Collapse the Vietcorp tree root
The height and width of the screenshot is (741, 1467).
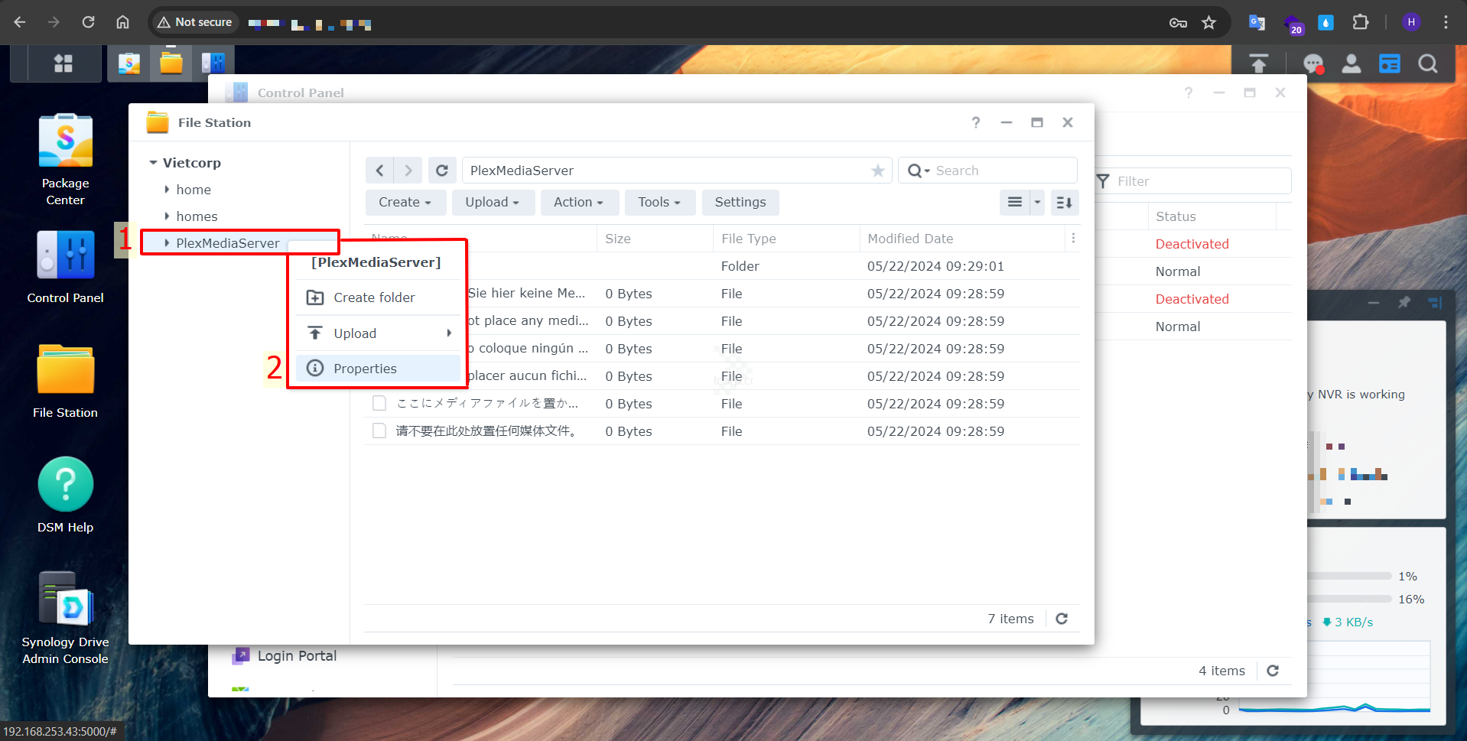[x=153, y=163]
